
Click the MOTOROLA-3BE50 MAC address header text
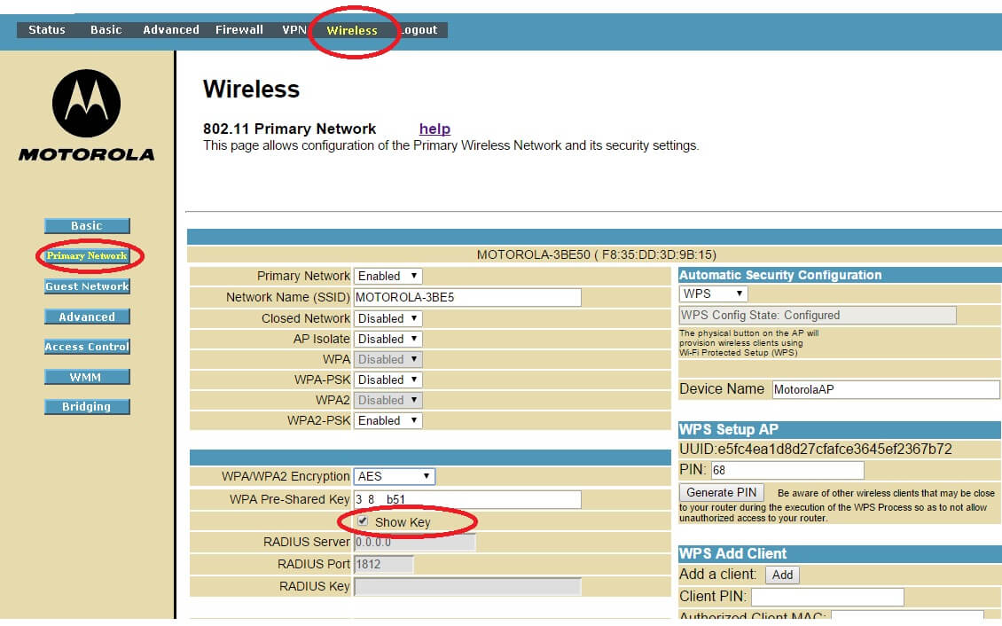(596, 254)
